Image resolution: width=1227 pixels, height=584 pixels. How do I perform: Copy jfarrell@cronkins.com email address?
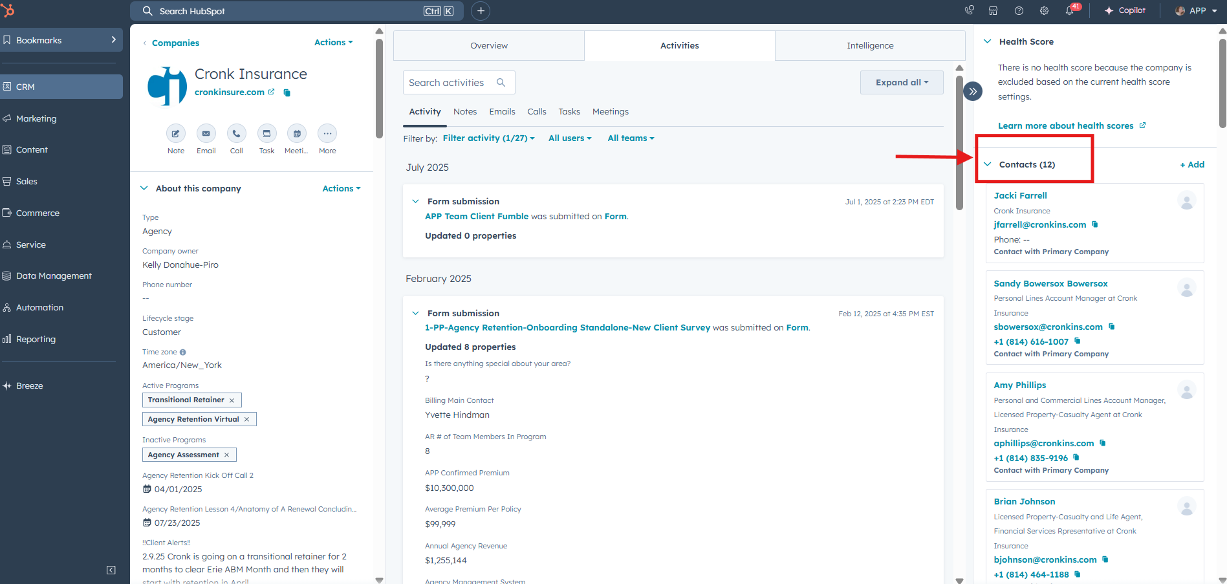[x=1095, y=224]
